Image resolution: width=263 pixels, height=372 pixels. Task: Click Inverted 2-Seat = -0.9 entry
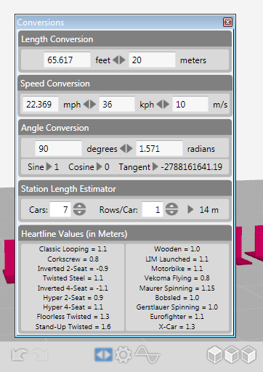pos(73,269)
